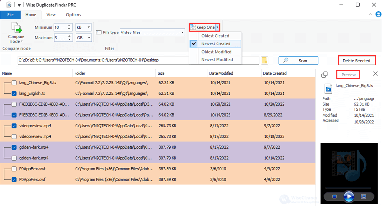Check the lang_Chinese_Big5.ts checkbox
Image resolution: width=382 pixels, height=206 pixels.
(14, 83)
